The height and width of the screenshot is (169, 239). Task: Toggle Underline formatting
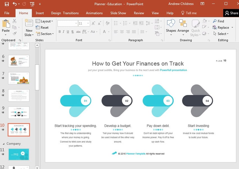(x=68, y=32)
